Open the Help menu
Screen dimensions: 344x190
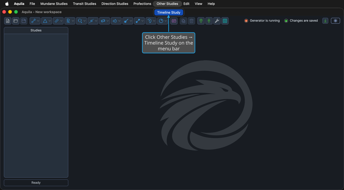pos(211,4)
